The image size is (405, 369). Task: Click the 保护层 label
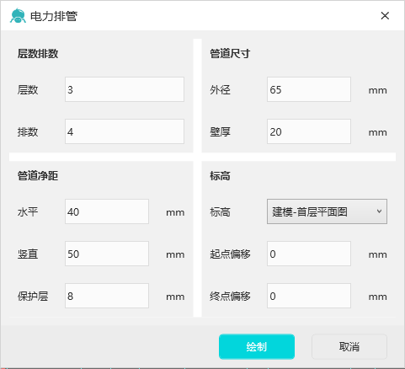33,297
